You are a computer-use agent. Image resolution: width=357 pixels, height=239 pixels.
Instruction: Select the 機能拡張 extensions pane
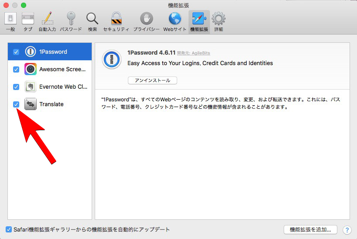tap(199, 22)
